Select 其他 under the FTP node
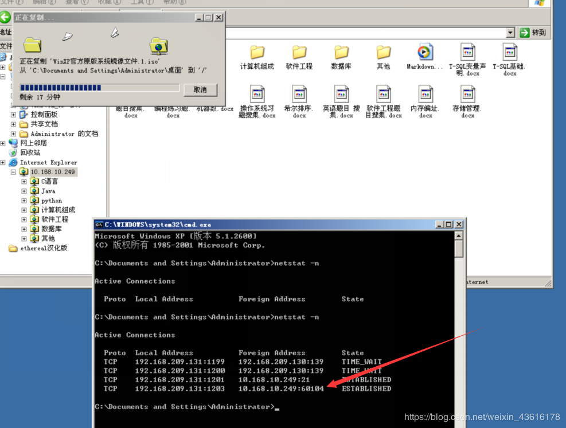The height and width of the screenshot is (428, 566). pyautogui.click(x=48, y=238)
